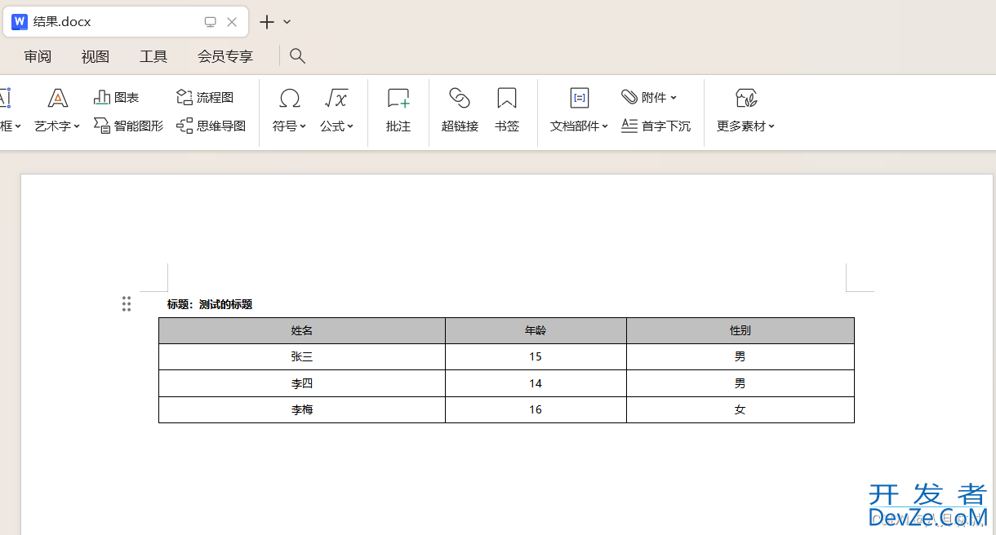Click the paragraph drag handle beside the title

(x=127, y=304)
